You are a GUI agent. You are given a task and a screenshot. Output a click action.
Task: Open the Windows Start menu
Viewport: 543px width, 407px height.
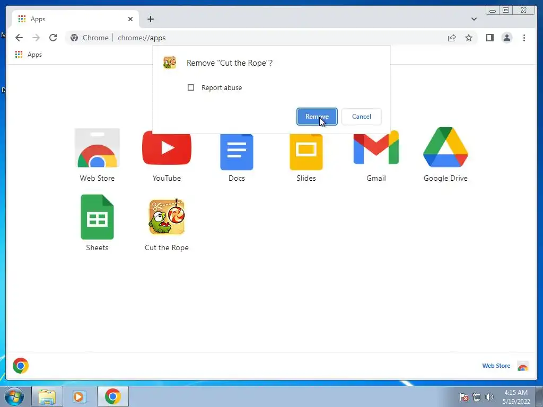click(14, 396)
